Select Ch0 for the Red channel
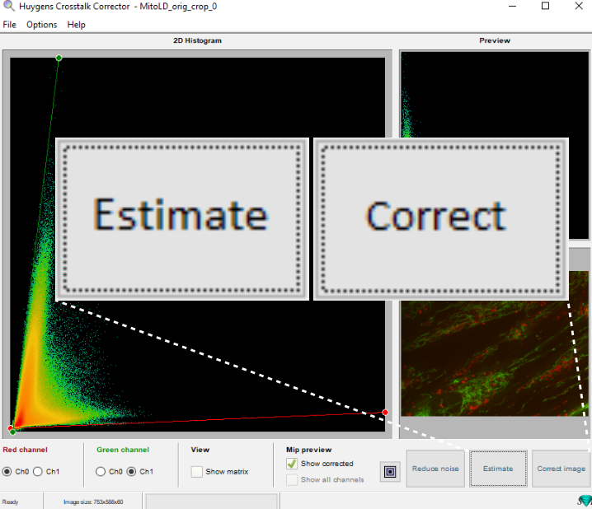 (8, 472)
